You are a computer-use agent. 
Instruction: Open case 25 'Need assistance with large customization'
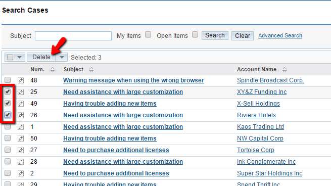click(123, 92)
